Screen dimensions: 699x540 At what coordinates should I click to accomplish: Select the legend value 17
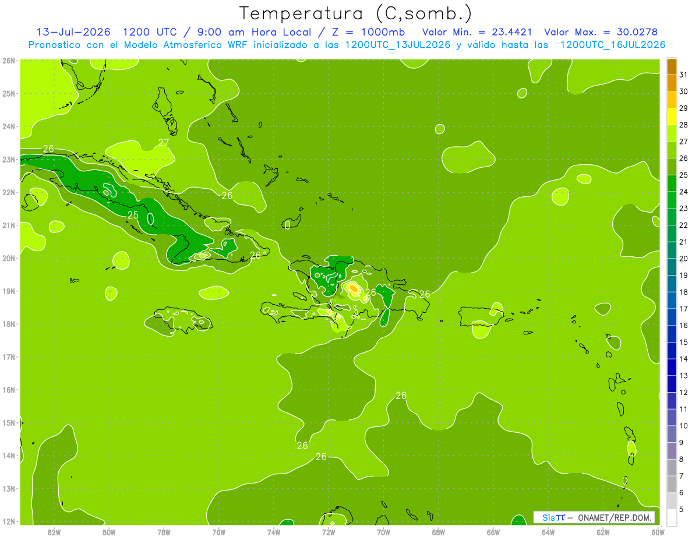click(x=684, y=309)
